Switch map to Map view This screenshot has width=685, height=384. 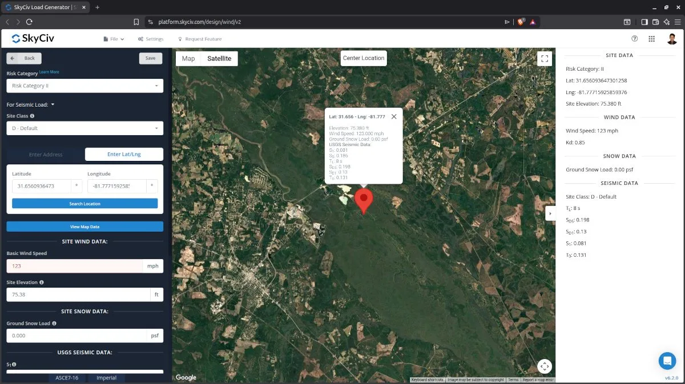188,59
